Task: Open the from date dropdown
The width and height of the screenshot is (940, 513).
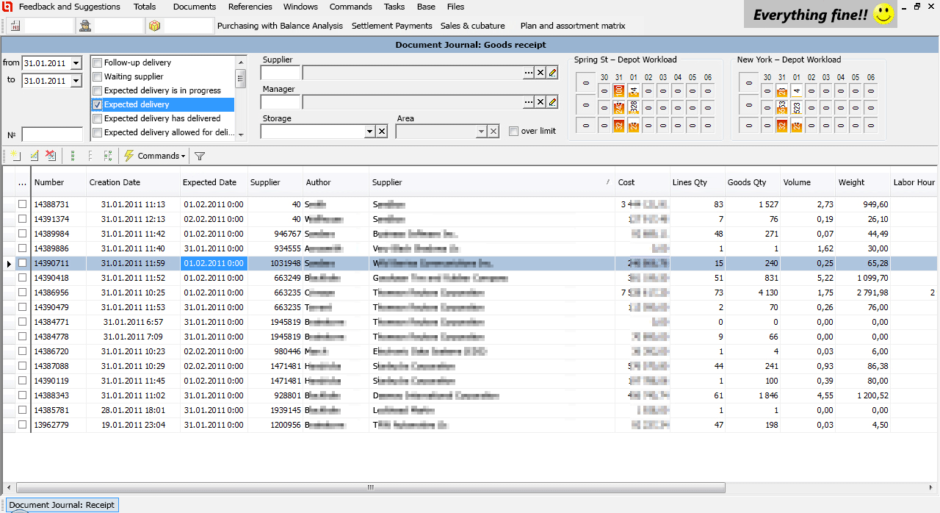Action: tap(76, 64)
